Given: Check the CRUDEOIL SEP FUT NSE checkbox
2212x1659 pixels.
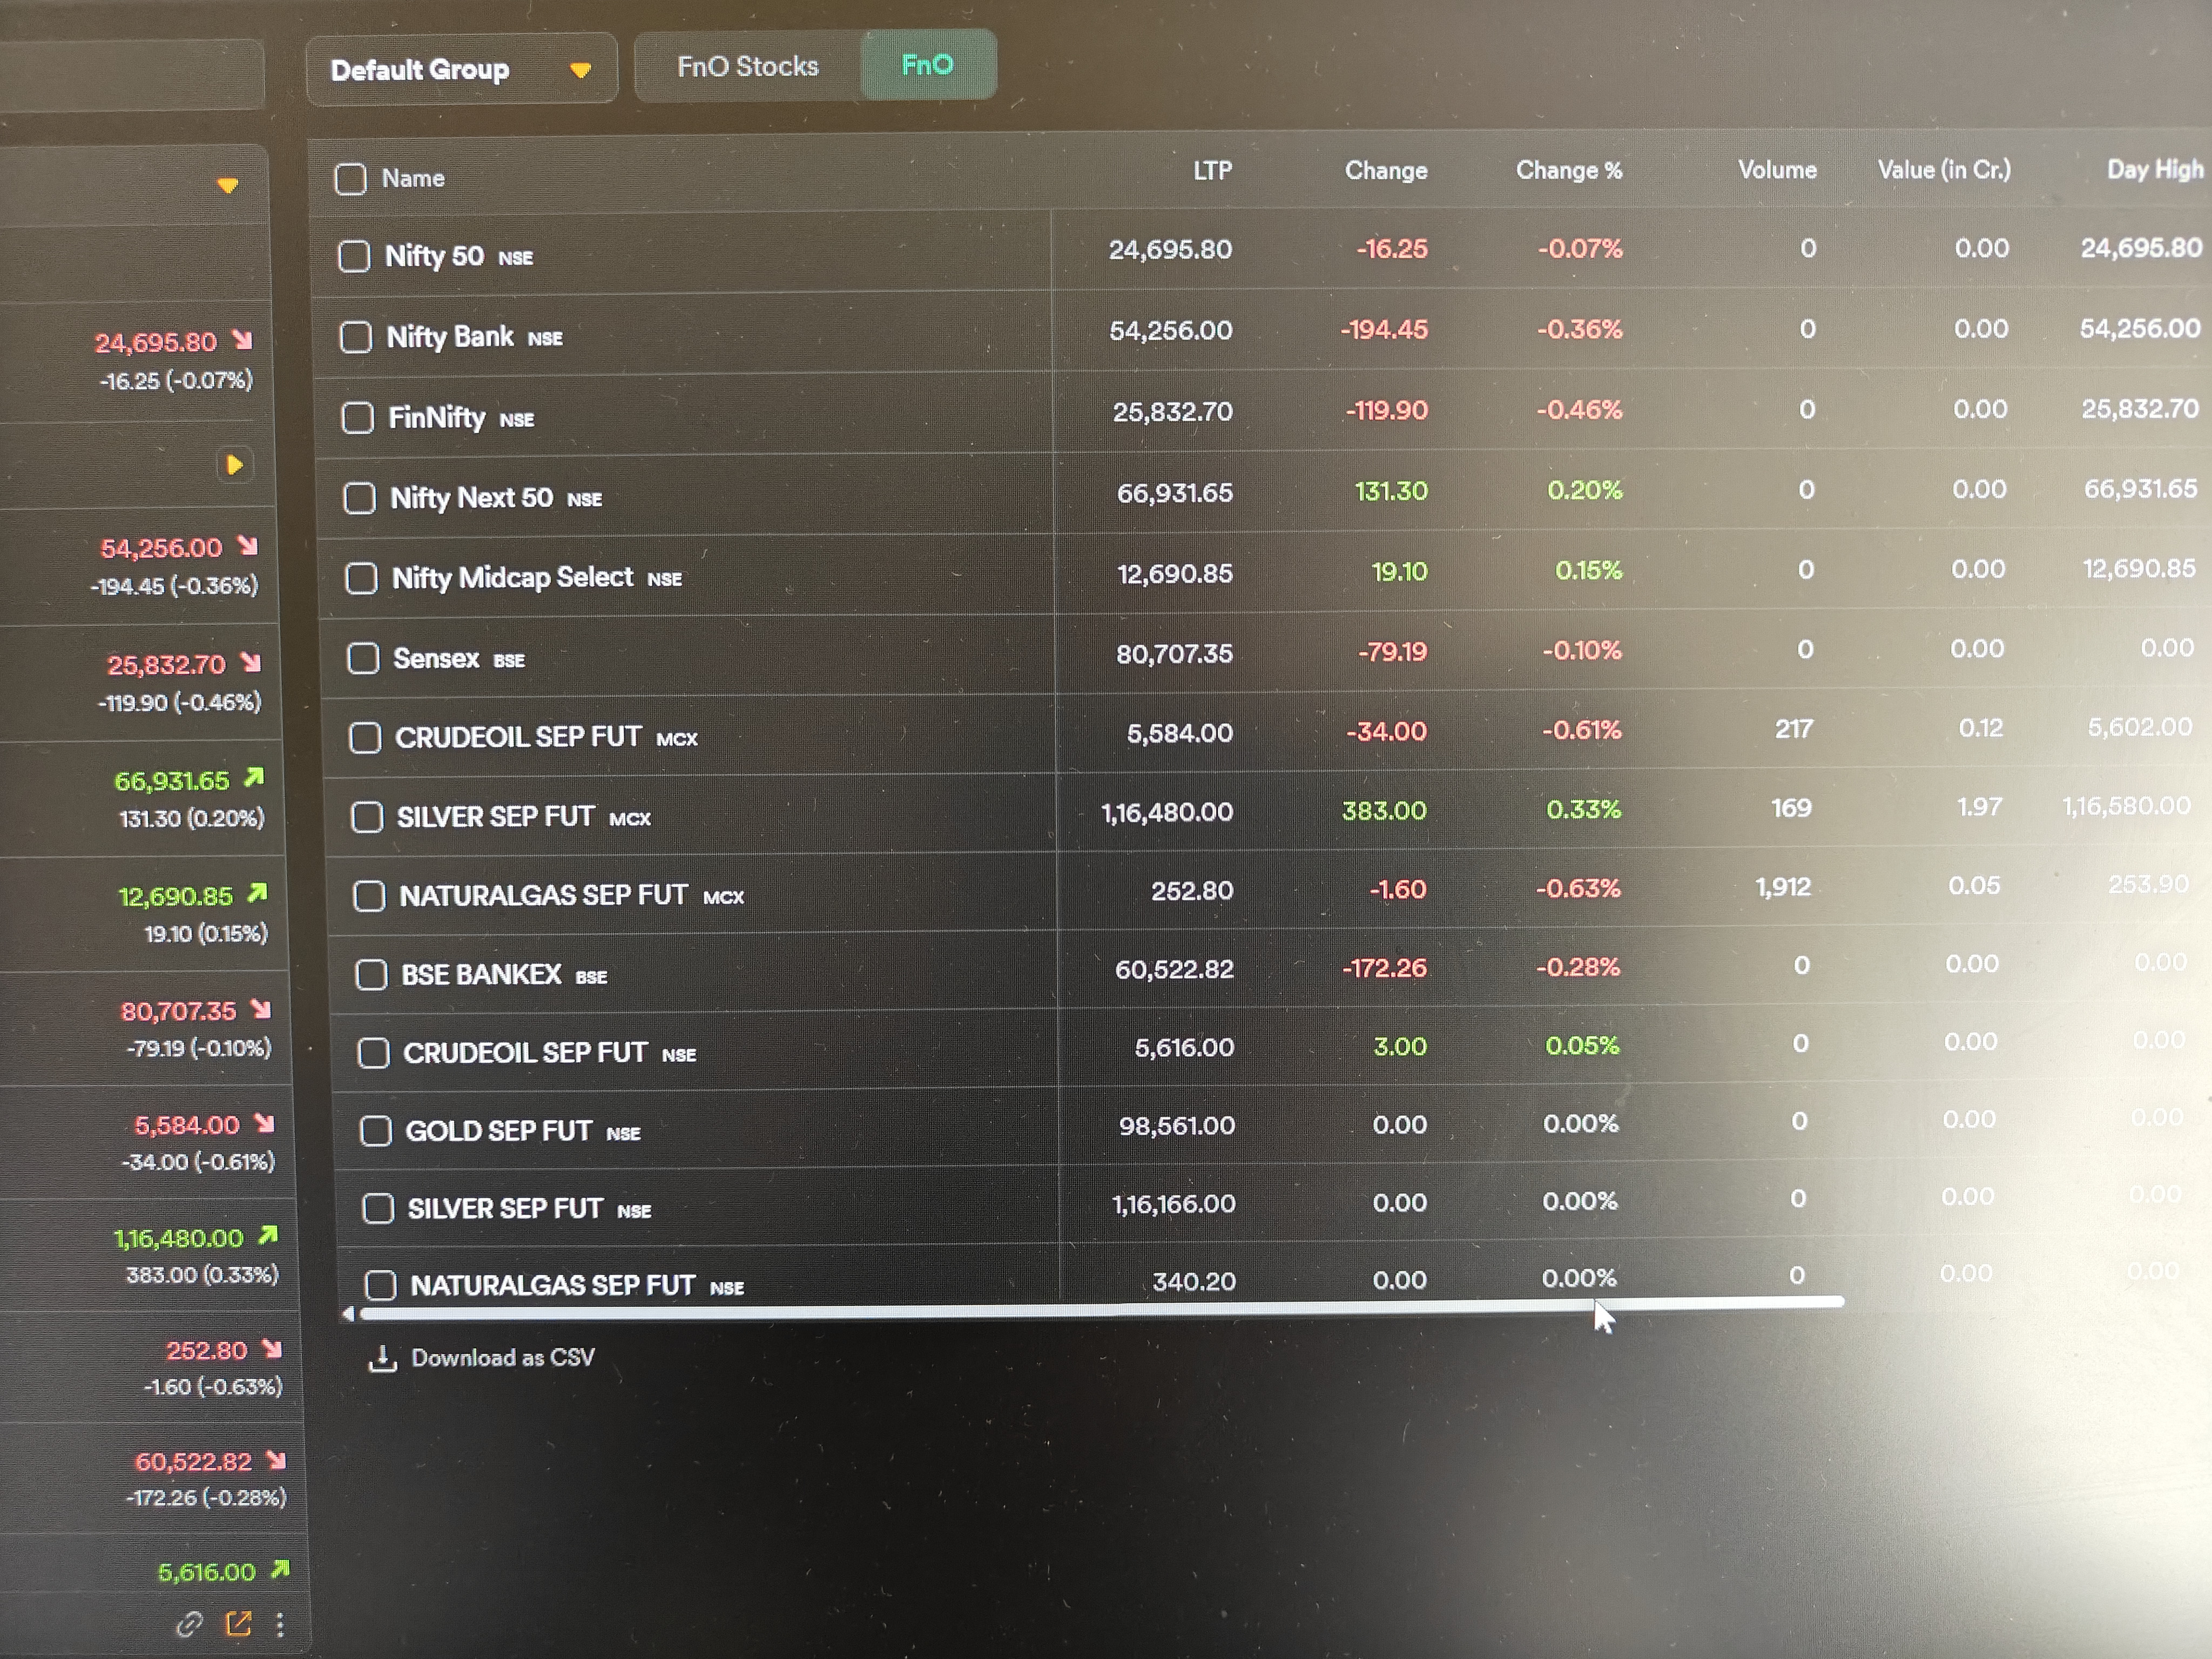Looking at the screenshot, I should pyautogui.click(x=373, y=1053).
